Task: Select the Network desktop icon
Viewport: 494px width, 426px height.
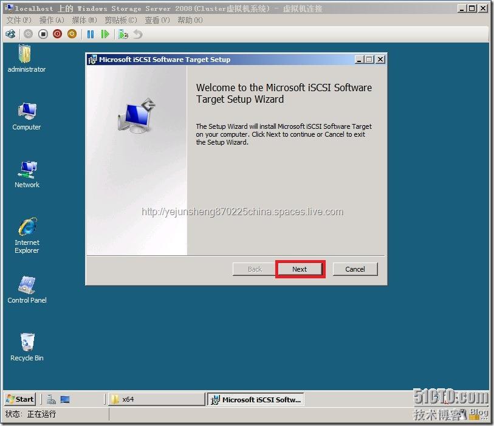Action: (27, 174)
